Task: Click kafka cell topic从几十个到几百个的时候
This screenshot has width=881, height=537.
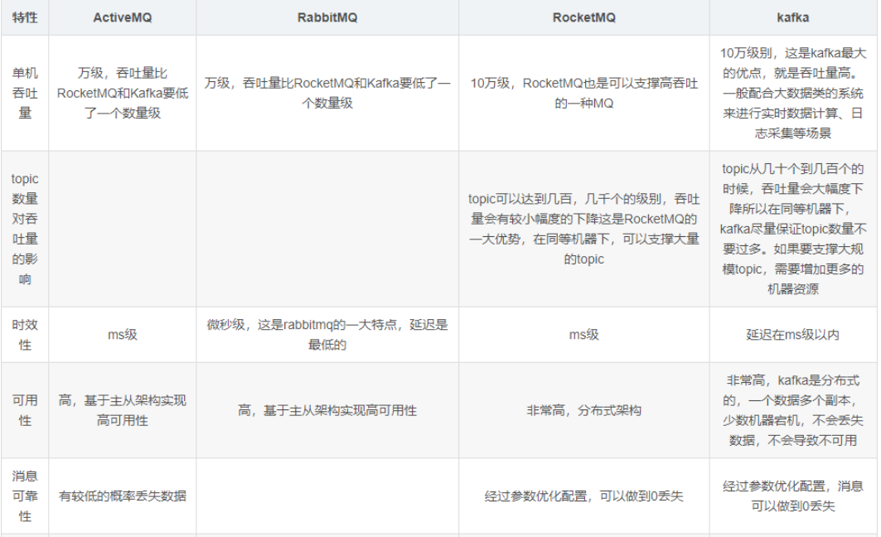Action: pos(793,229)
